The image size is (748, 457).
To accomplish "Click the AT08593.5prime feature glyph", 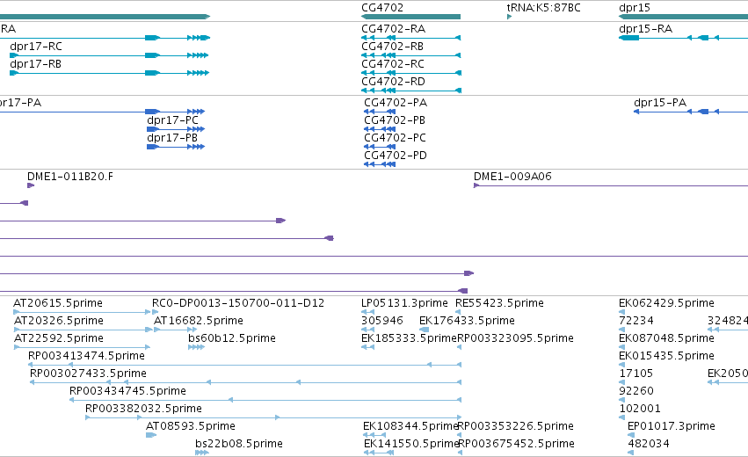I will click(x=151, y=435).
